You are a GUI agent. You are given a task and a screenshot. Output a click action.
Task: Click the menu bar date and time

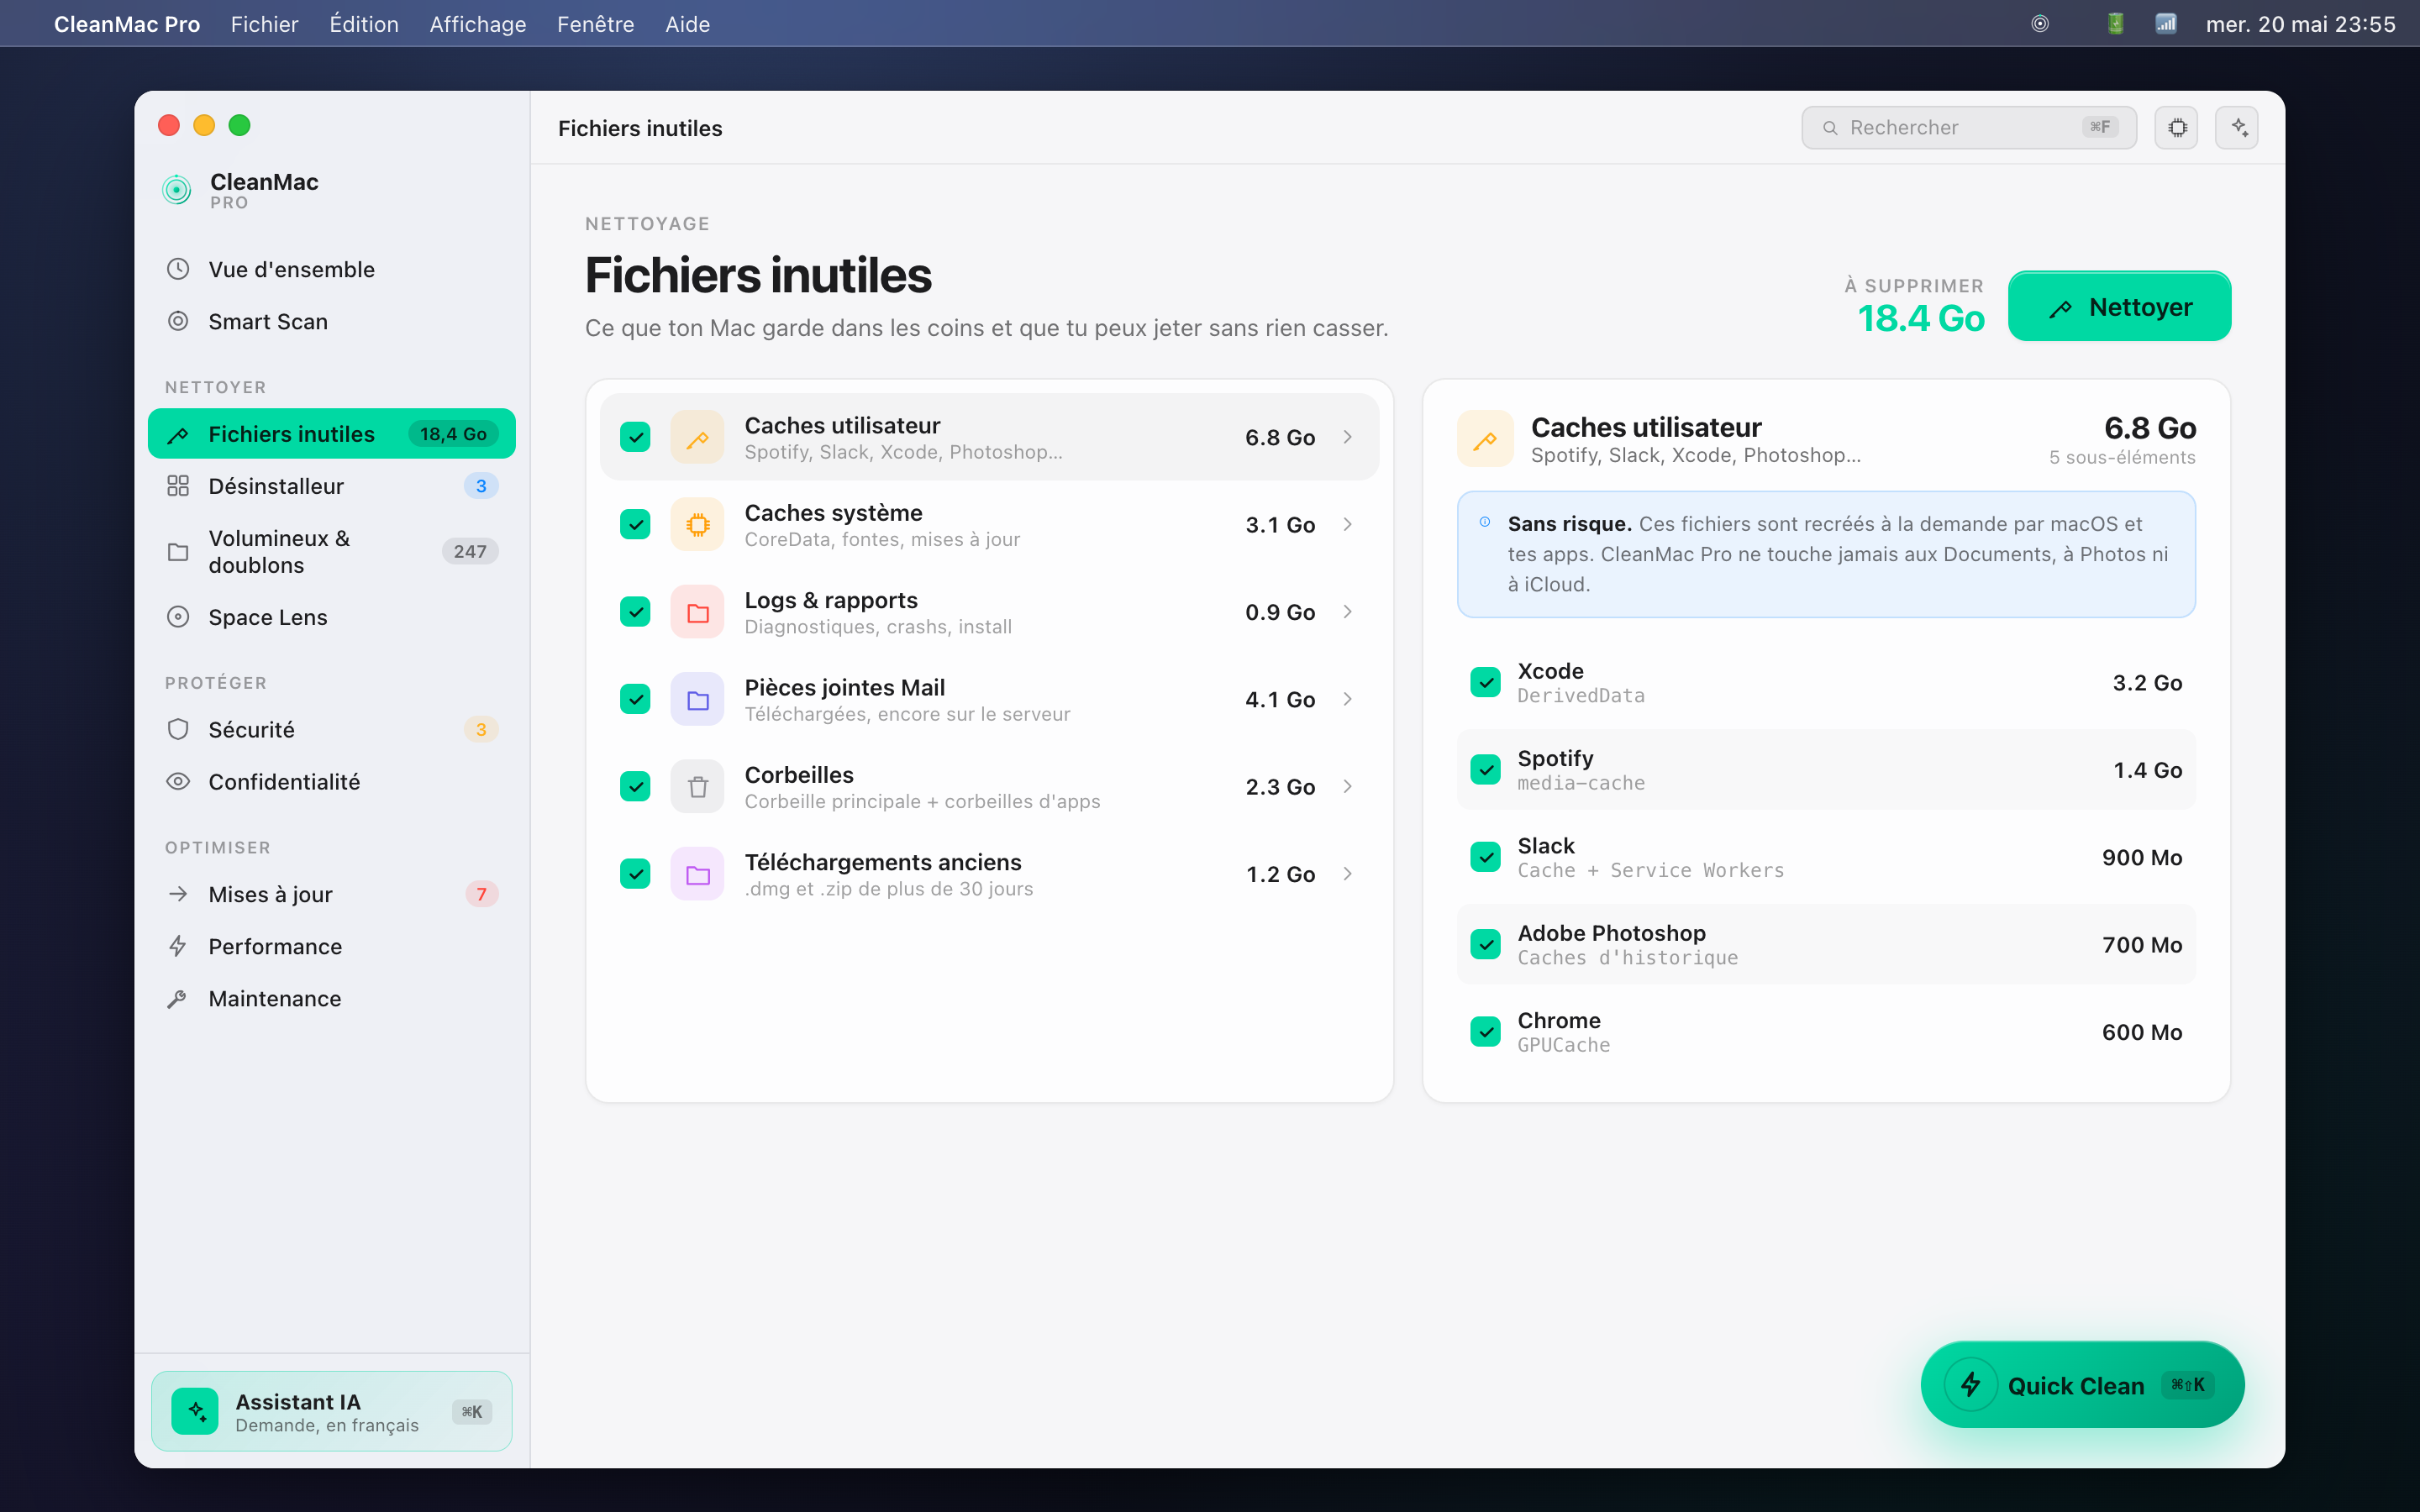[x=2300, y=24]
